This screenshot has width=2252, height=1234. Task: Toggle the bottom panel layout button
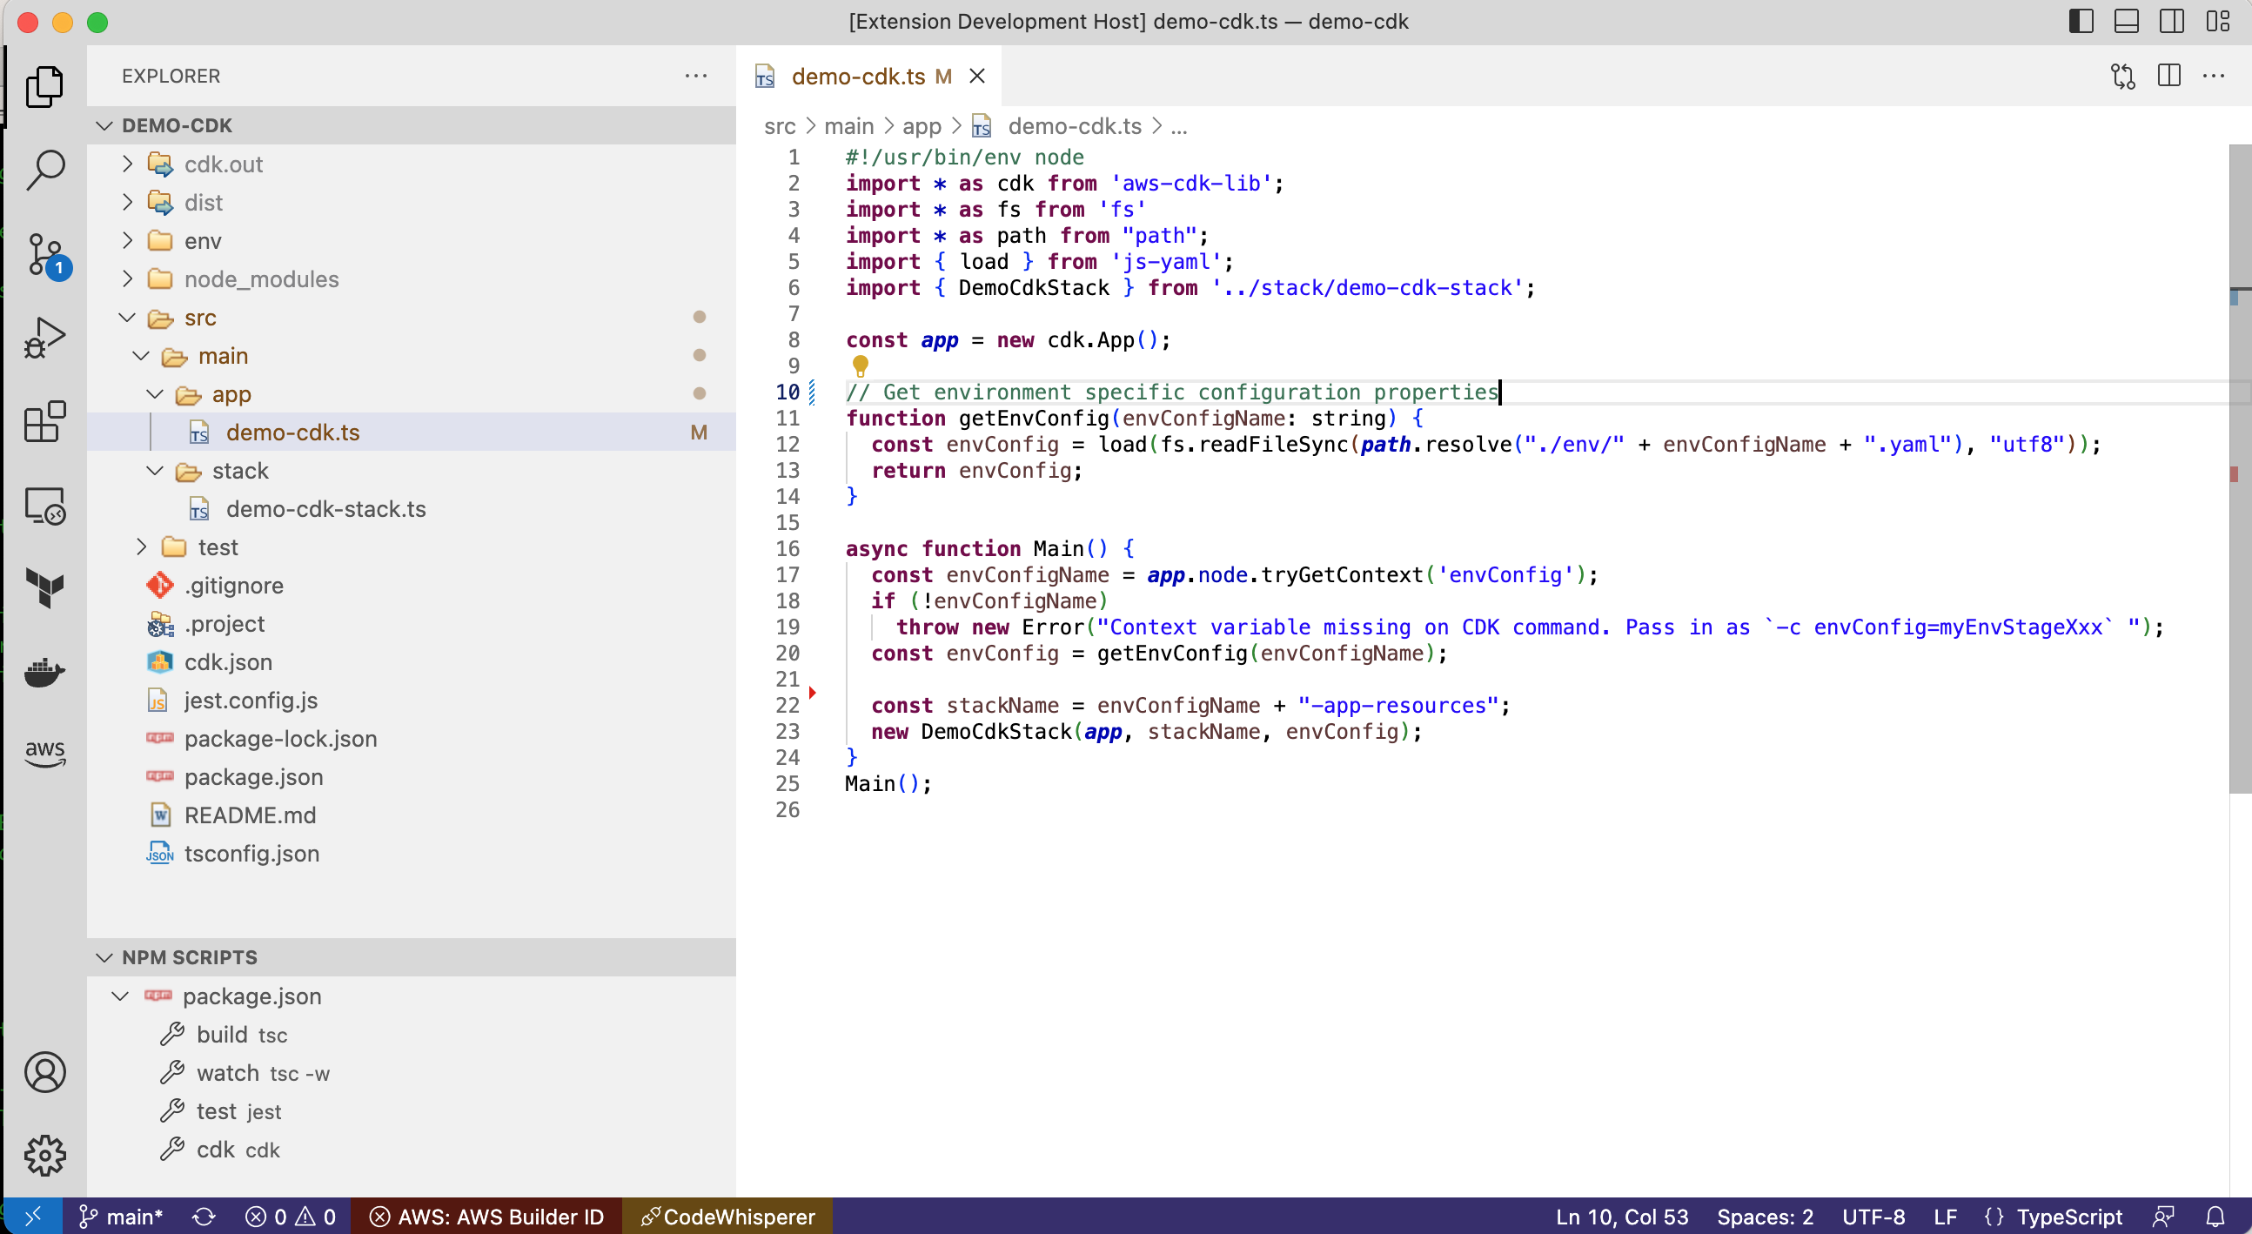[2127, 21]
